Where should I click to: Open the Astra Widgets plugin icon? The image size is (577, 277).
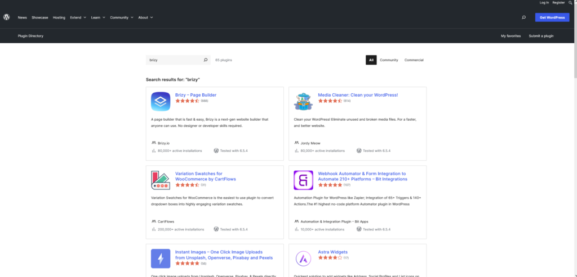pyautogui.click(x=303, y=258)
